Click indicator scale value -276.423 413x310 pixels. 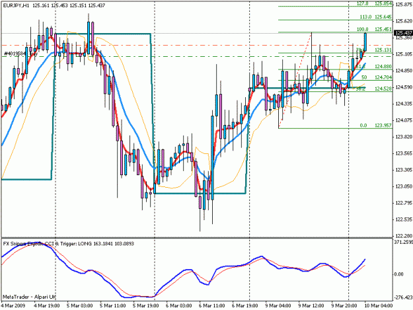click(403, 298)
